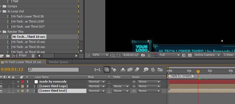
Task: Open the 50% magnification dropdown
Action: pyautogui.click(x=100, y=55)
